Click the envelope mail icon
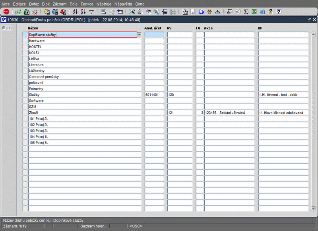Viewport: 318px width, 231px height. pyautogui.click(x=120, y=12)
